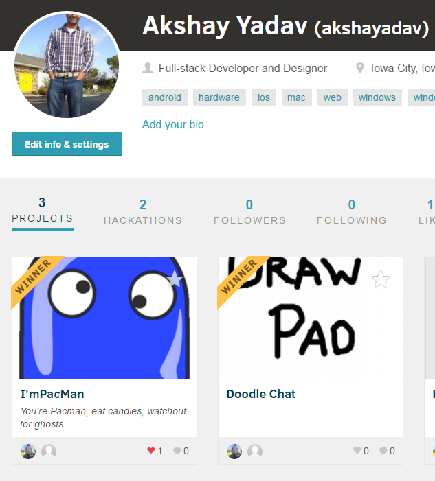Open the Doodle Chat project title
Viewport: 435px width, 481px height.
coord(261,394)
